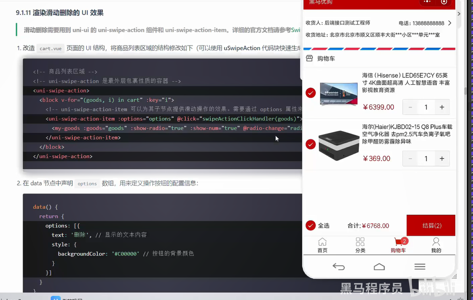This screenshot has width=473, height=300.
Task: Click the ¥369.00 price text
Action: point(377,158)
